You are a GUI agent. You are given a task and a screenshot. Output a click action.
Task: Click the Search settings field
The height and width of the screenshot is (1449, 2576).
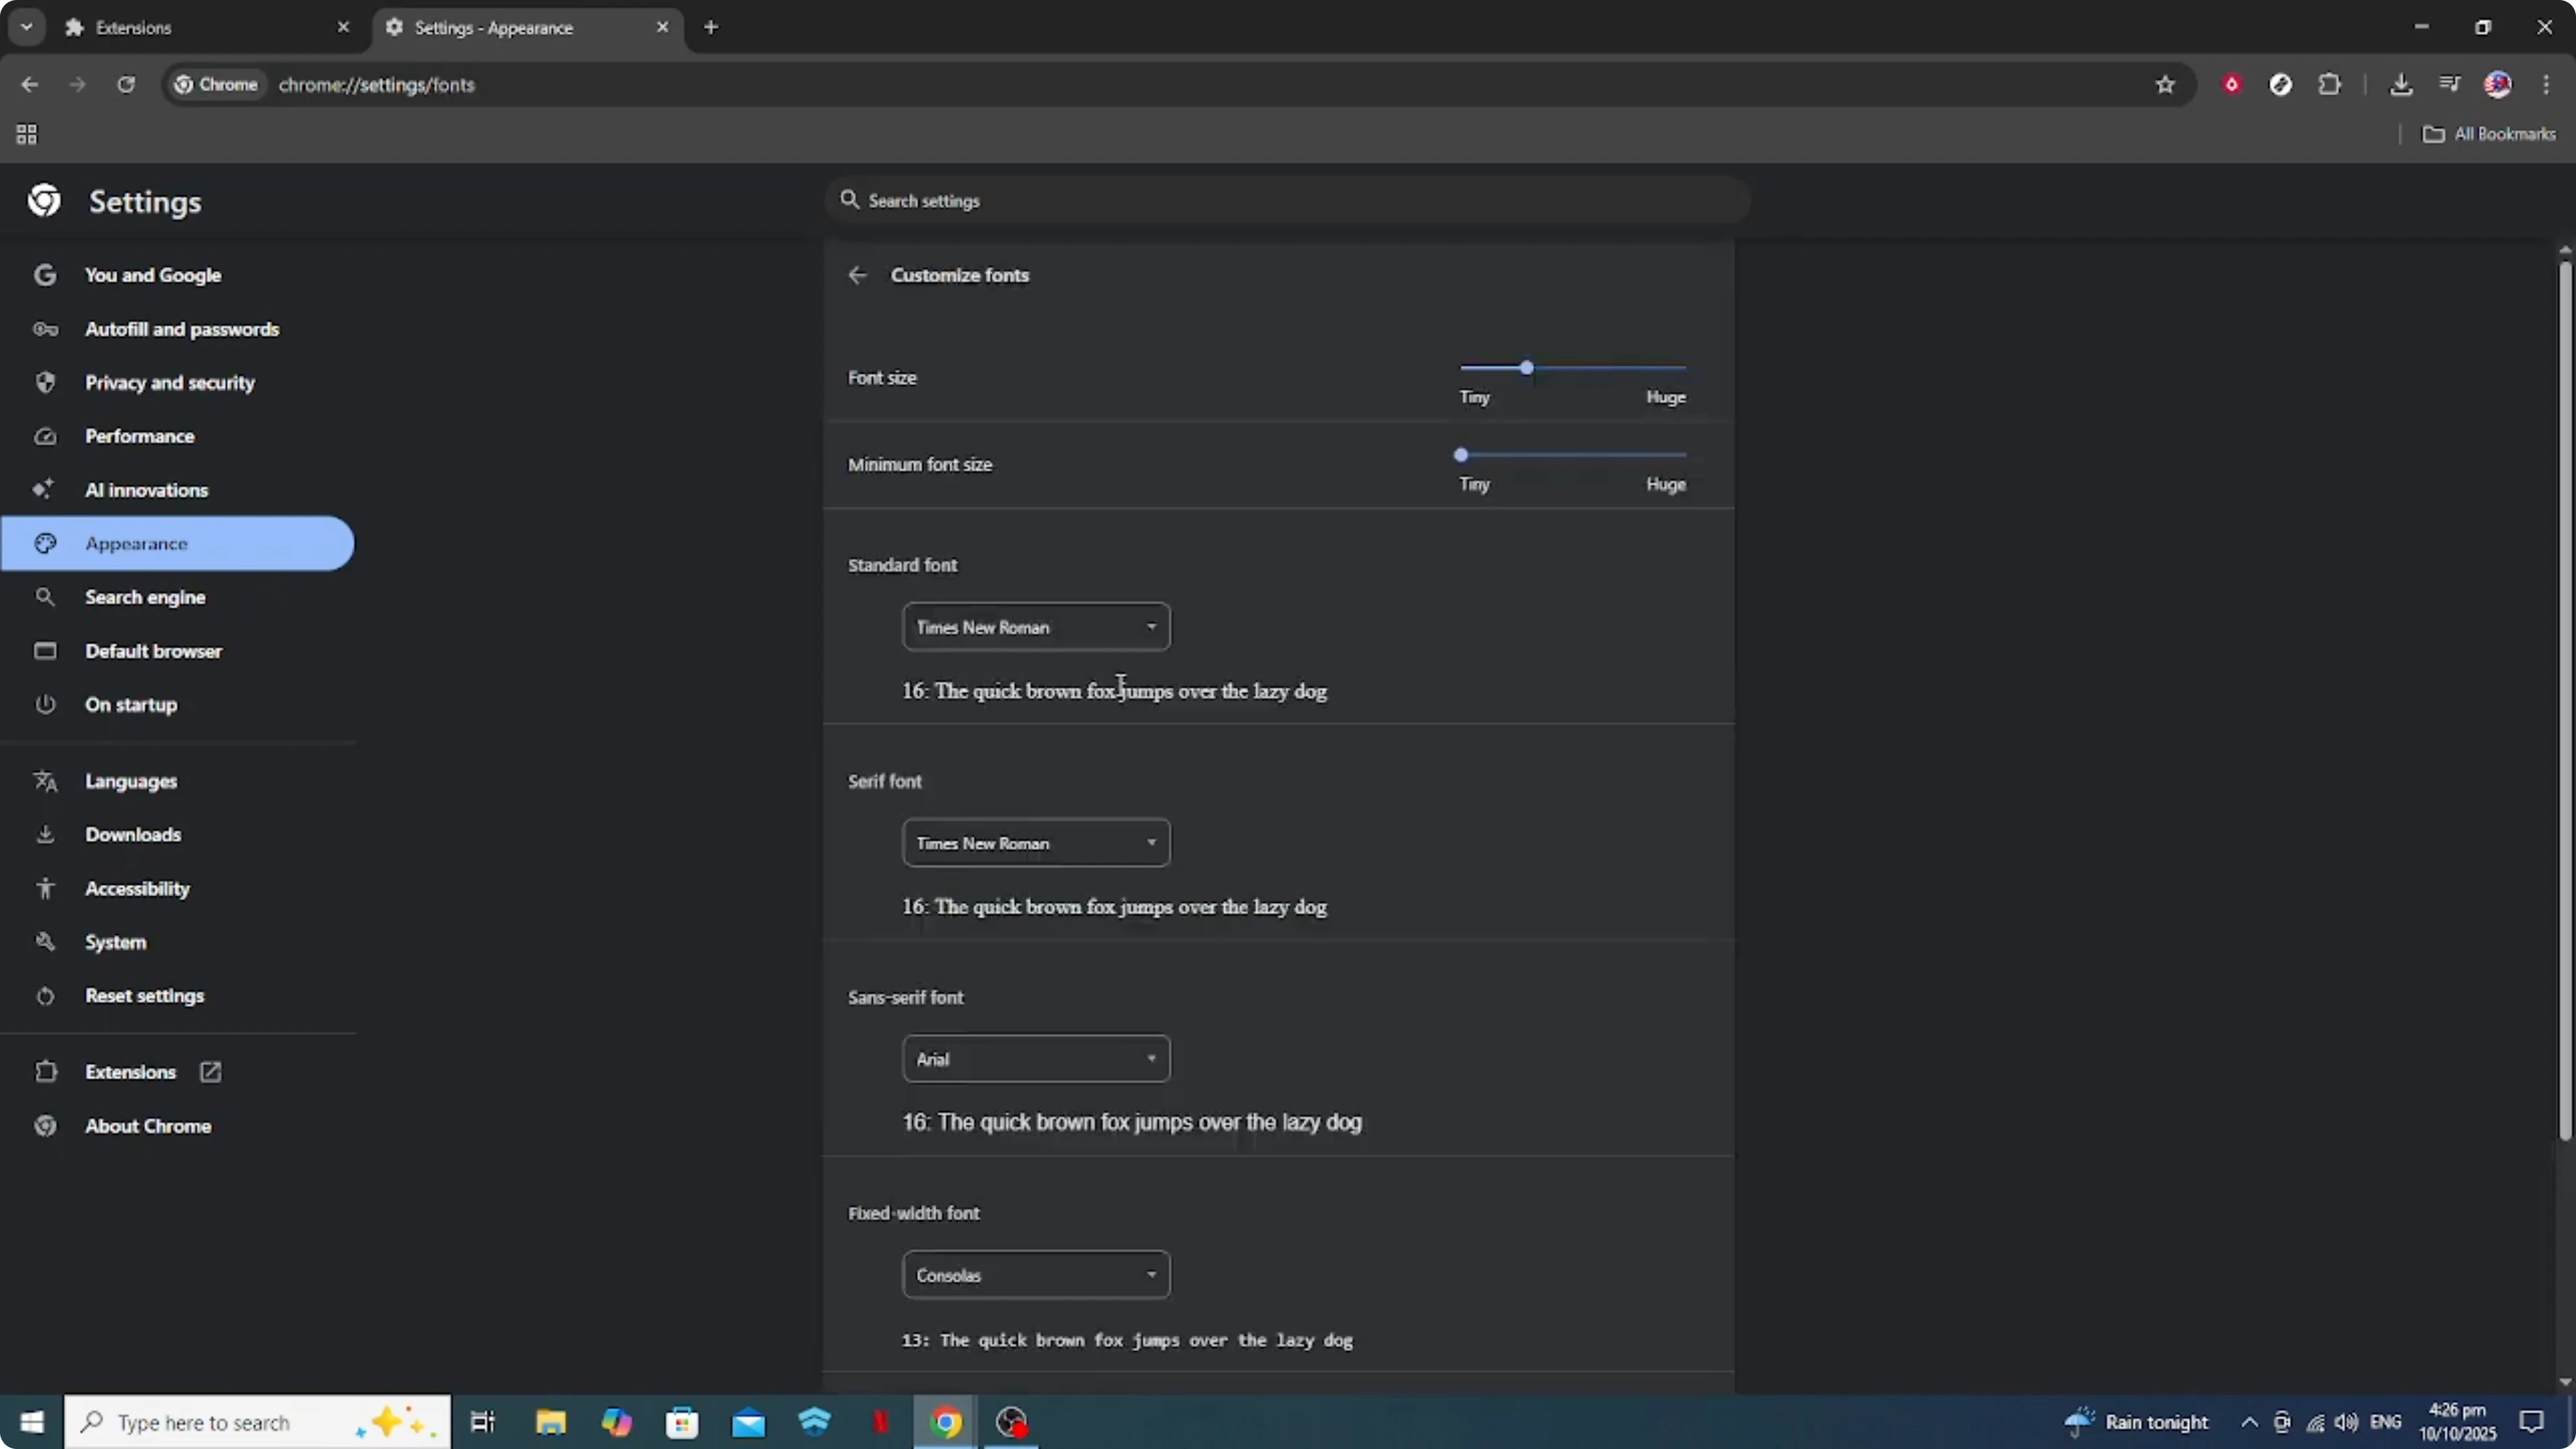(x=1285, y=200)
